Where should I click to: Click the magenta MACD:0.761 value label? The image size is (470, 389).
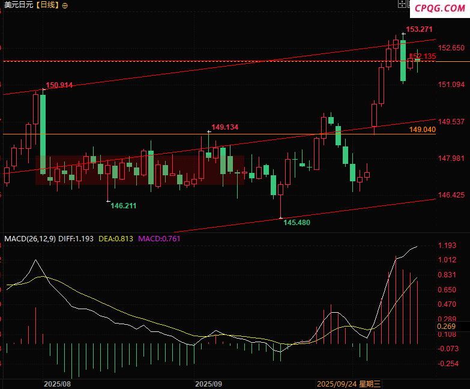pos(159,238)
